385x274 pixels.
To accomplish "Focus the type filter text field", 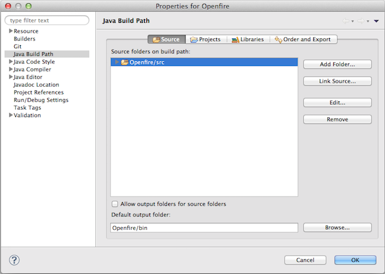I will click(47, 21).
